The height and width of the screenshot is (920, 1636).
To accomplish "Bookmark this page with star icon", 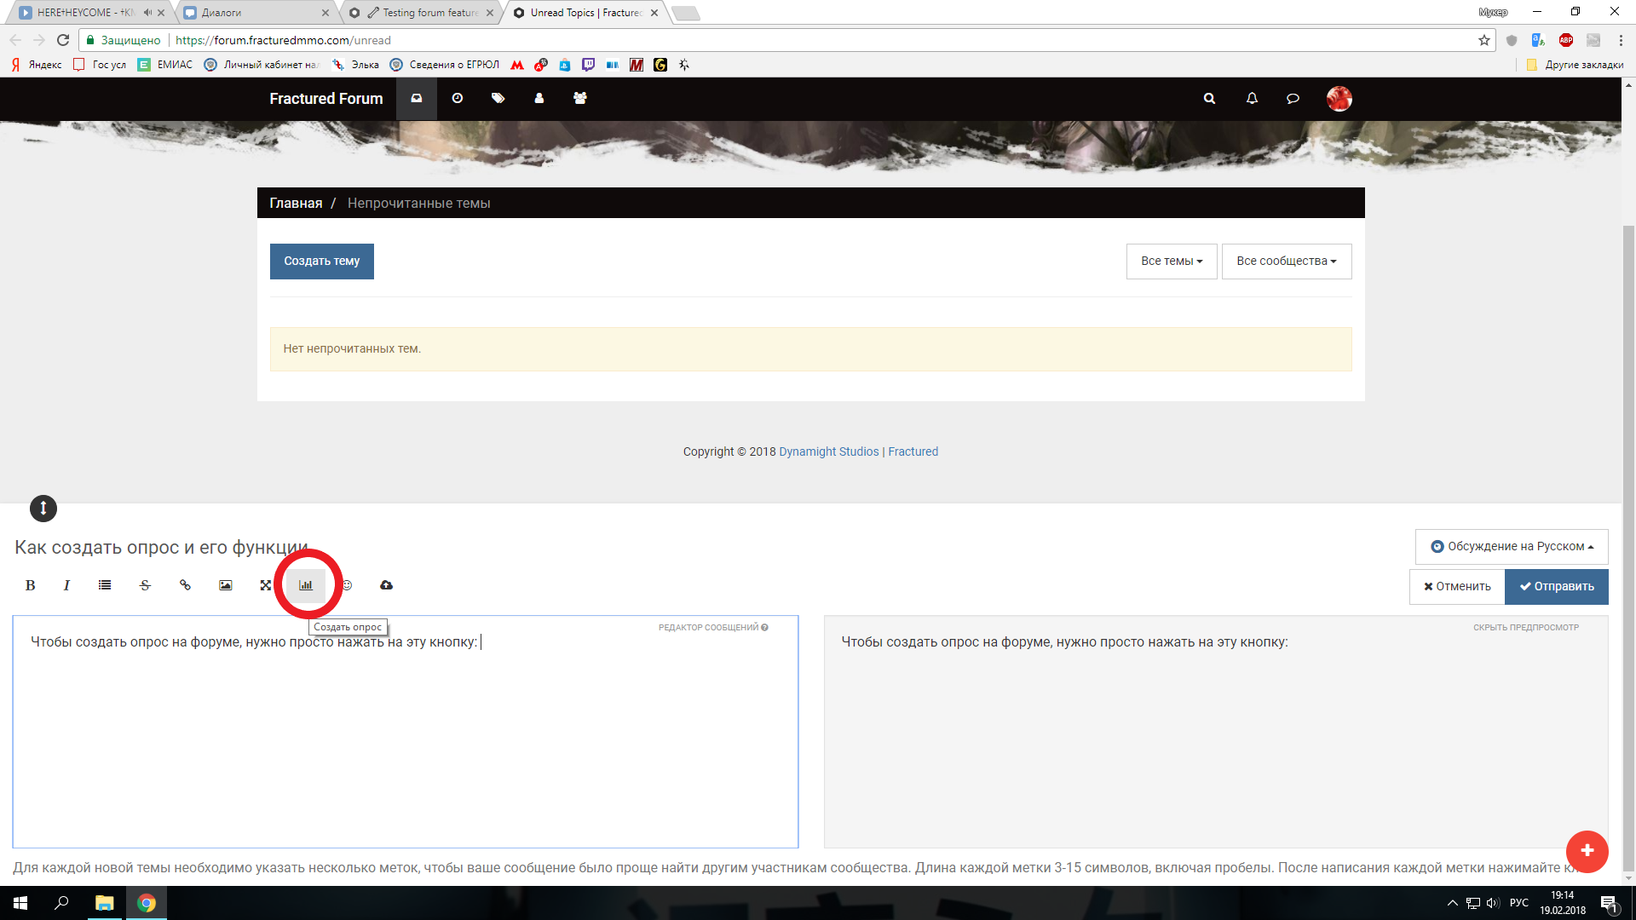I will [1484, 40].
